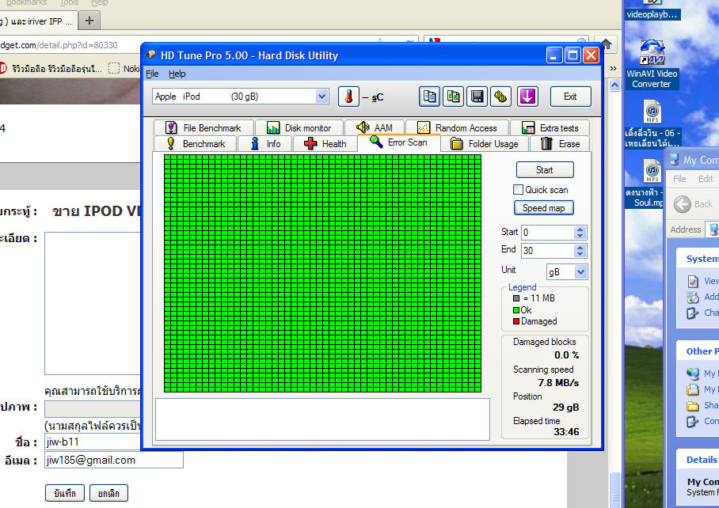Click the copy text to clipboard icon
Screen dimensions: 719x508
(x=429, y=97)
